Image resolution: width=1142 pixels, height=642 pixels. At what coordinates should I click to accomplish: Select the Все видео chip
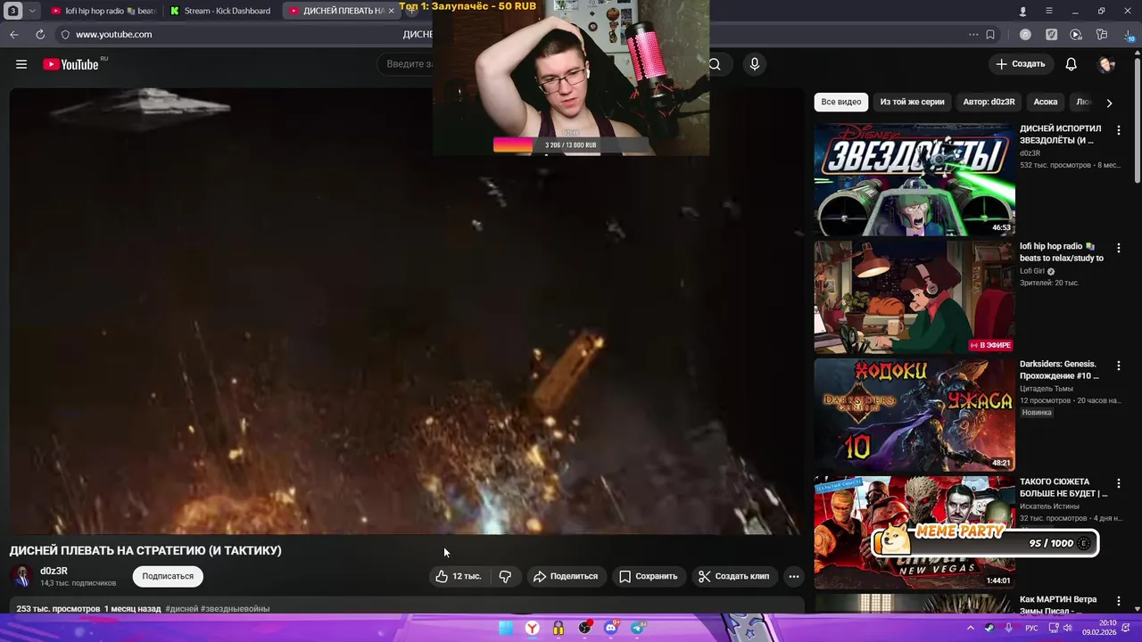coord(841,102)
